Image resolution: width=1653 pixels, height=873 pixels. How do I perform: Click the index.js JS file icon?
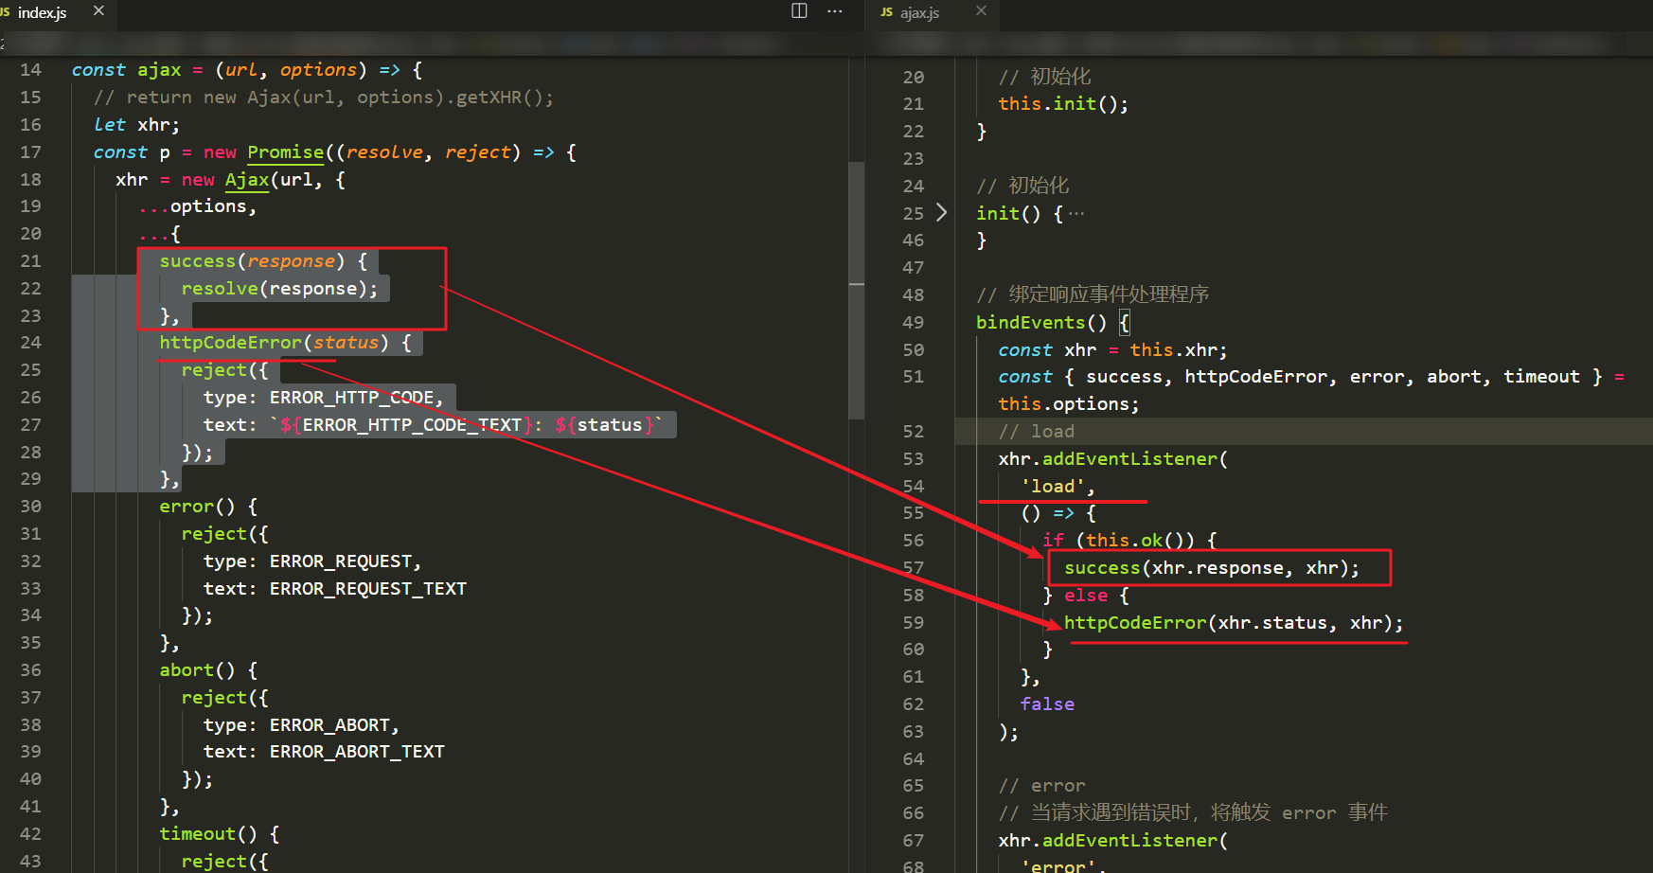point(6,12)
